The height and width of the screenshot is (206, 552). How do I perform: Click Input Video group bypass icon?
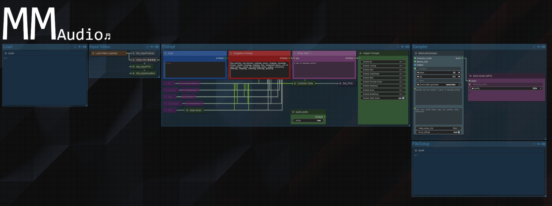pos(152,47)
